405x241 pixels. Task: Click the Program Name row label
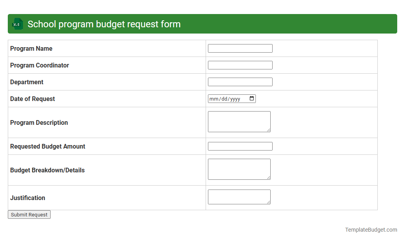coord(31,48)
